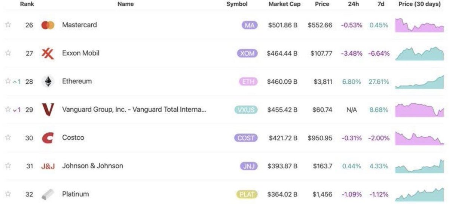Click the VXUS symbol badge
This screenshot has height=204, width=449.
click(x=246, y=110)
